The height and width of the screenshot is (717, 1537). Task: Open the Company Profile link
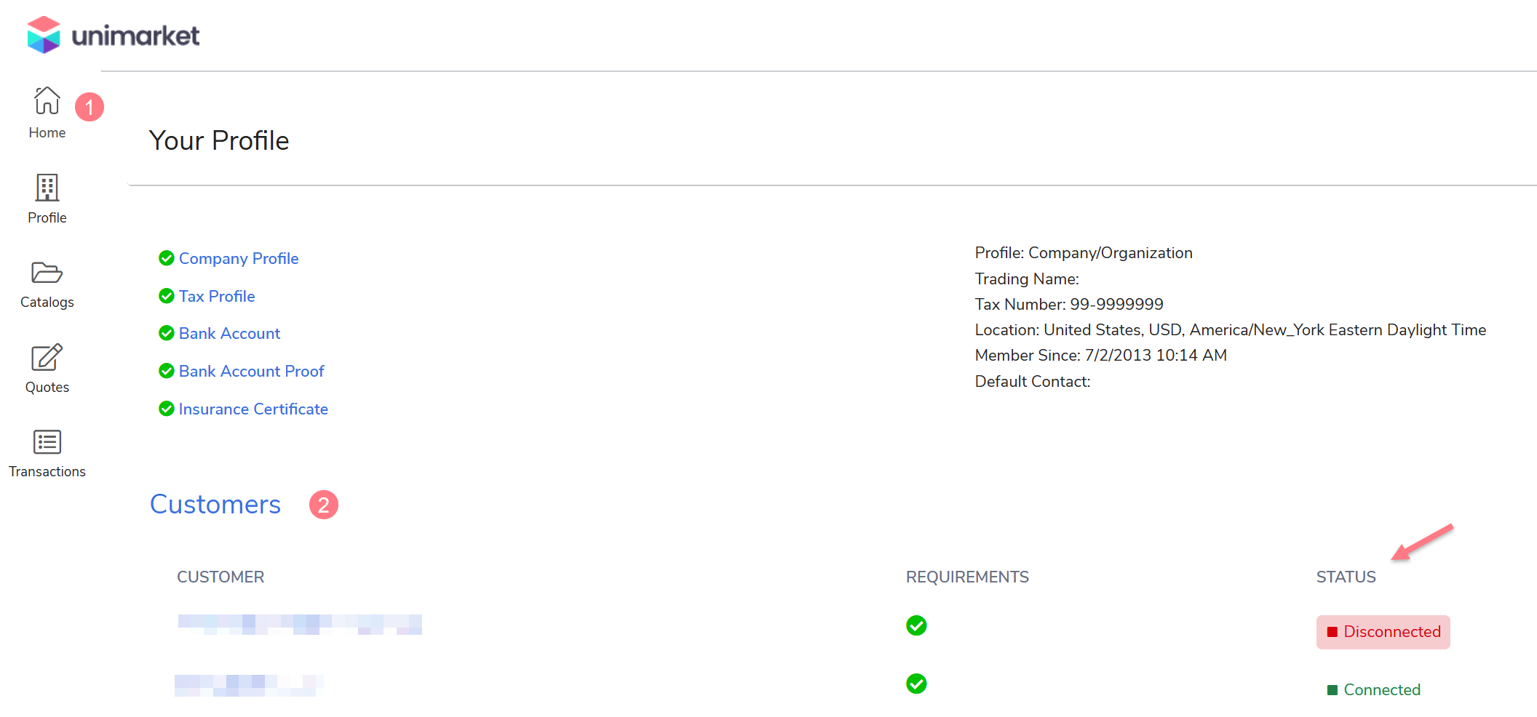239,258
